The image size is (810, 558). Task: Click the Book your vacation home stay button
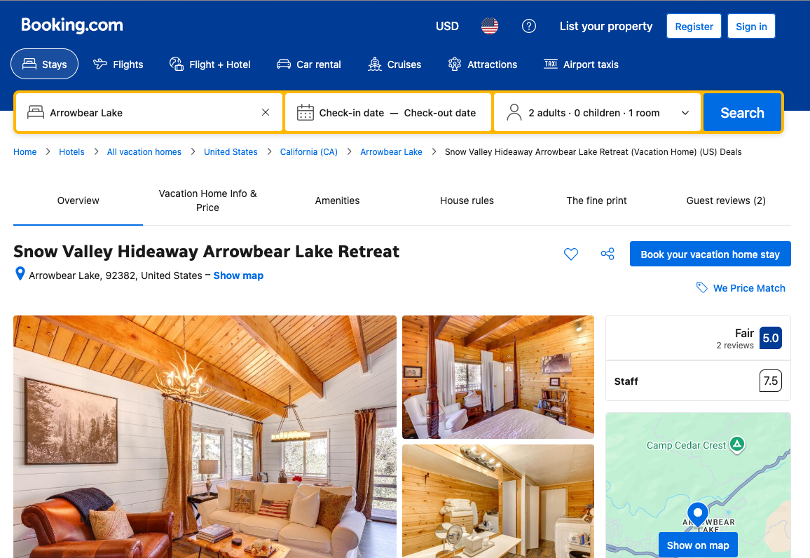coord(710,254)
